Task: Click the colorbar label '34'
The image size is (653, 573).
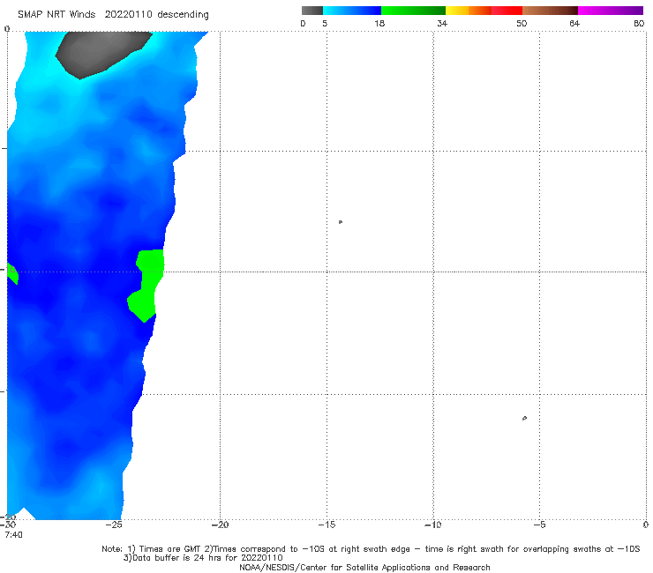Action: pos(442,23)
